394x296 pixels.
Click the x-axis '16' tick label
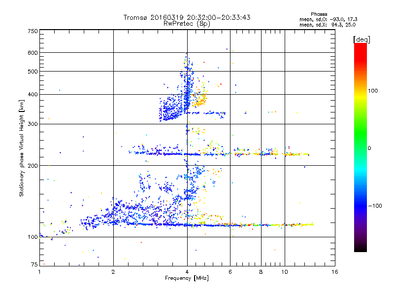(335, 272)
